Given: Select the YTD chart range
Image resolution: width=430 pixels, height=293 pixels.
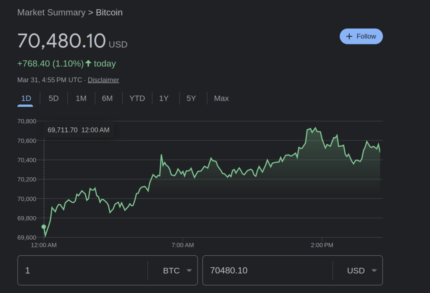Looking at the screenshot, I should pyautogui.click(x=137, y=99).
